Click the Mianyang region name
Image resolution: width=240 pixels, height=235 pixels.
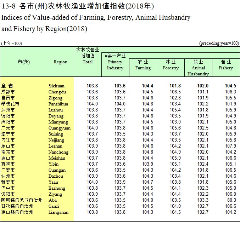(58, 122)
